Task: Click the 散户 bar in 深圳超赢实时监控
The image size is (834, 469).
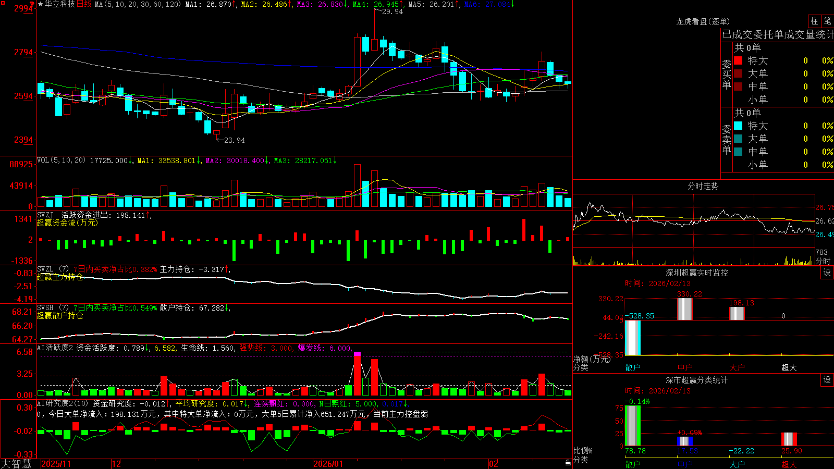Action: coord(633,338)
